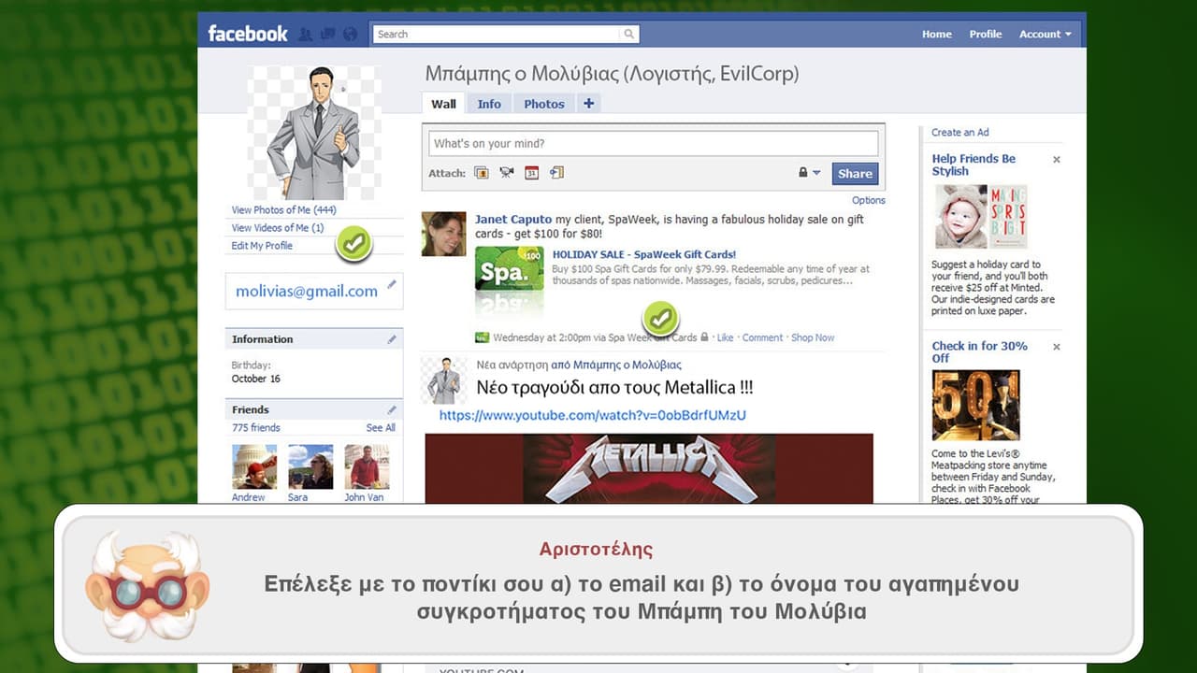Screen dimensions: 1197x673
Task: Click the Spa Week icon beside Wednesday timestamp
Action: click(x=482, y=337)
